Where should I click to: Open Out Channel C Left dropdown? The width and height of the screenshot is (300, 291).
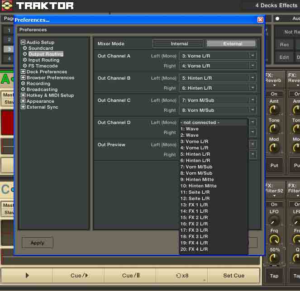218,100
